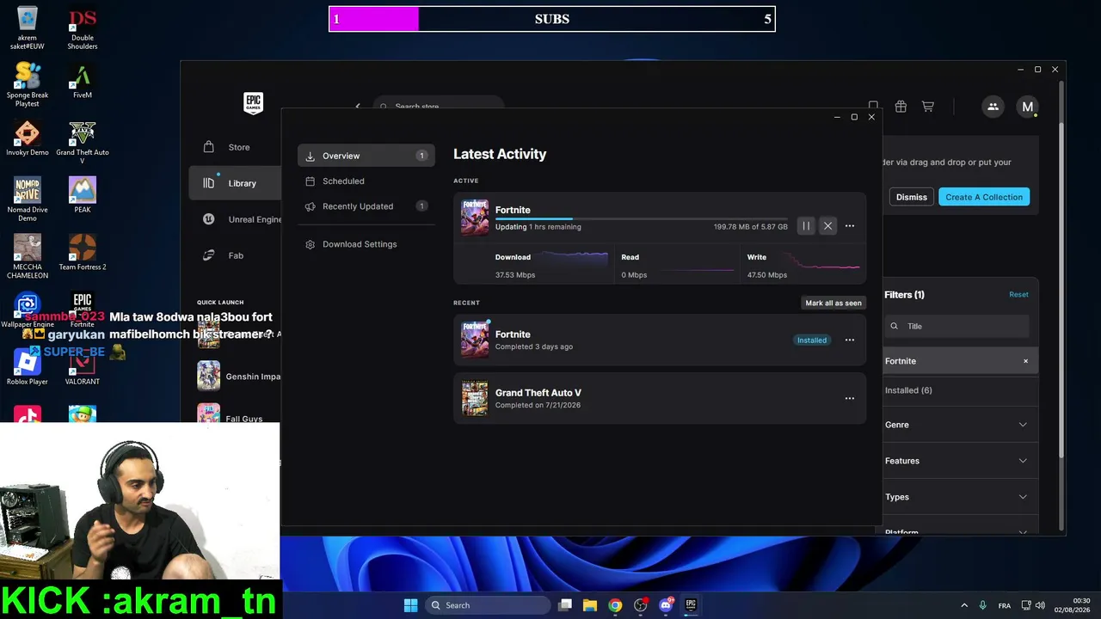Select Team Fortress 2 desktop shortcut
The height and width of the screenshot is (619, 1101).
[83, 254]
